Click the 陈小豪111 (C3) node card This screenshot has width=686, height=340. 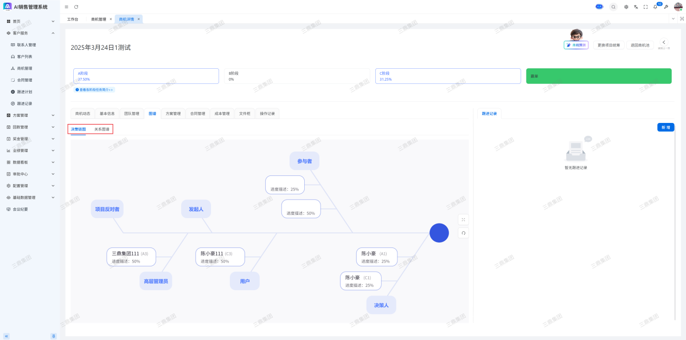(x=220, y=257)
